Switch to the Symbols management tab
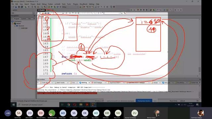212x119 pixels. point(24,19)
